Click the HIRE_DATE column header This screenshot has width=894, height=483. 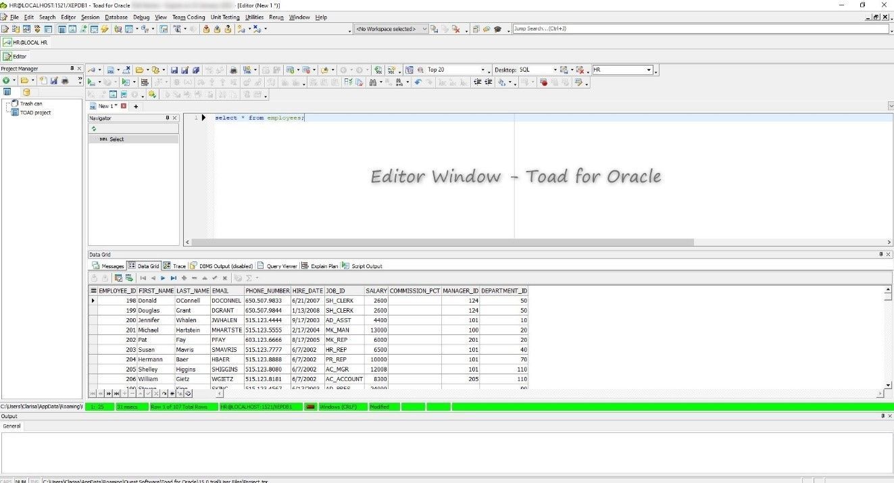tap(307, 290)
